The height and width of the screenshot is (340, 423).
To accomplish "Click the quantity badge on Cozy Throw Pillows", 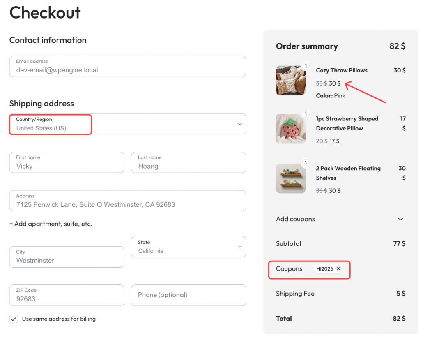I will pyautogui.click(x=306, y=65).
